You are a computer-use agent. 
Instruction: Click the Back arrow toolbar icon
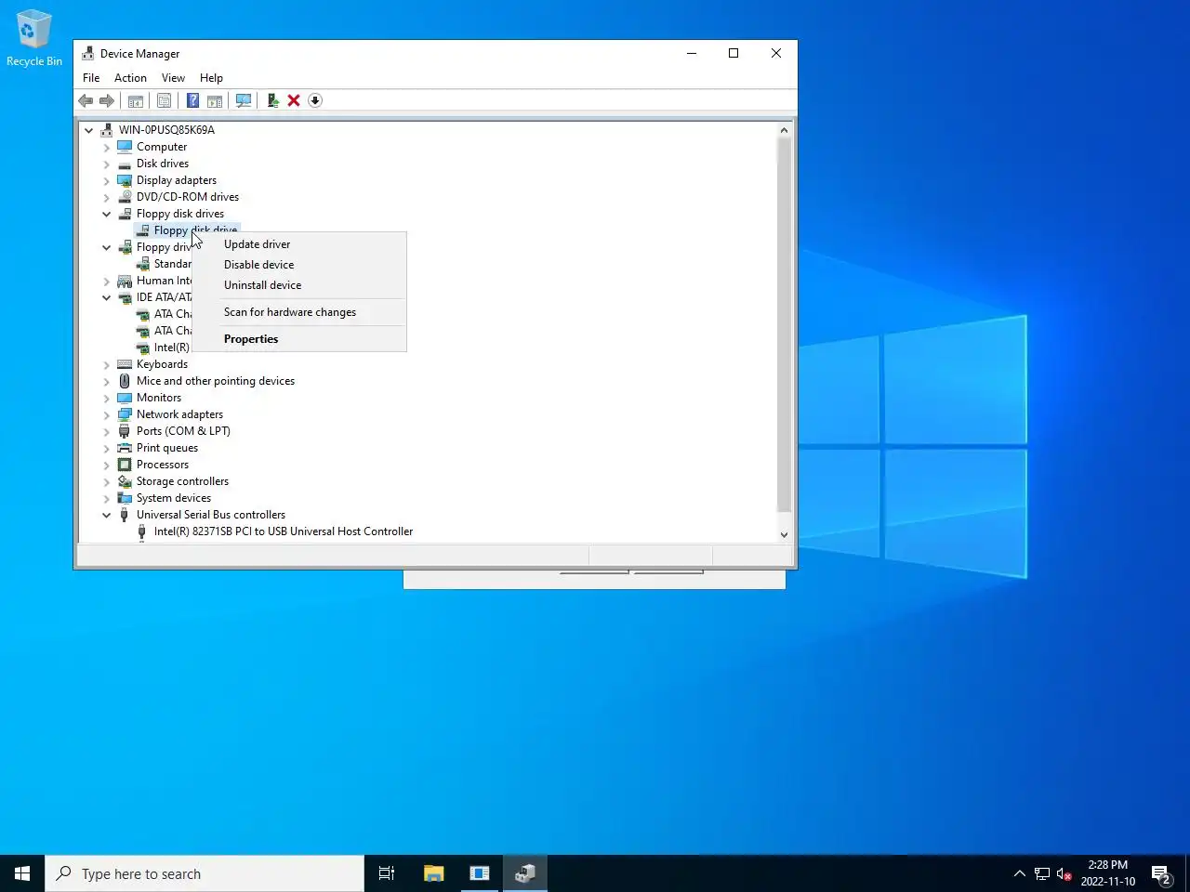[x=86, y=100]
